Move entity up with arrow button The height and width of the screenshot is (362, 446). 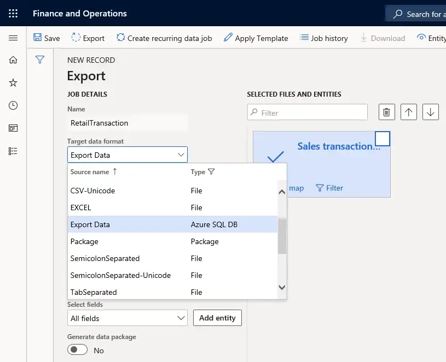[409, 112]
